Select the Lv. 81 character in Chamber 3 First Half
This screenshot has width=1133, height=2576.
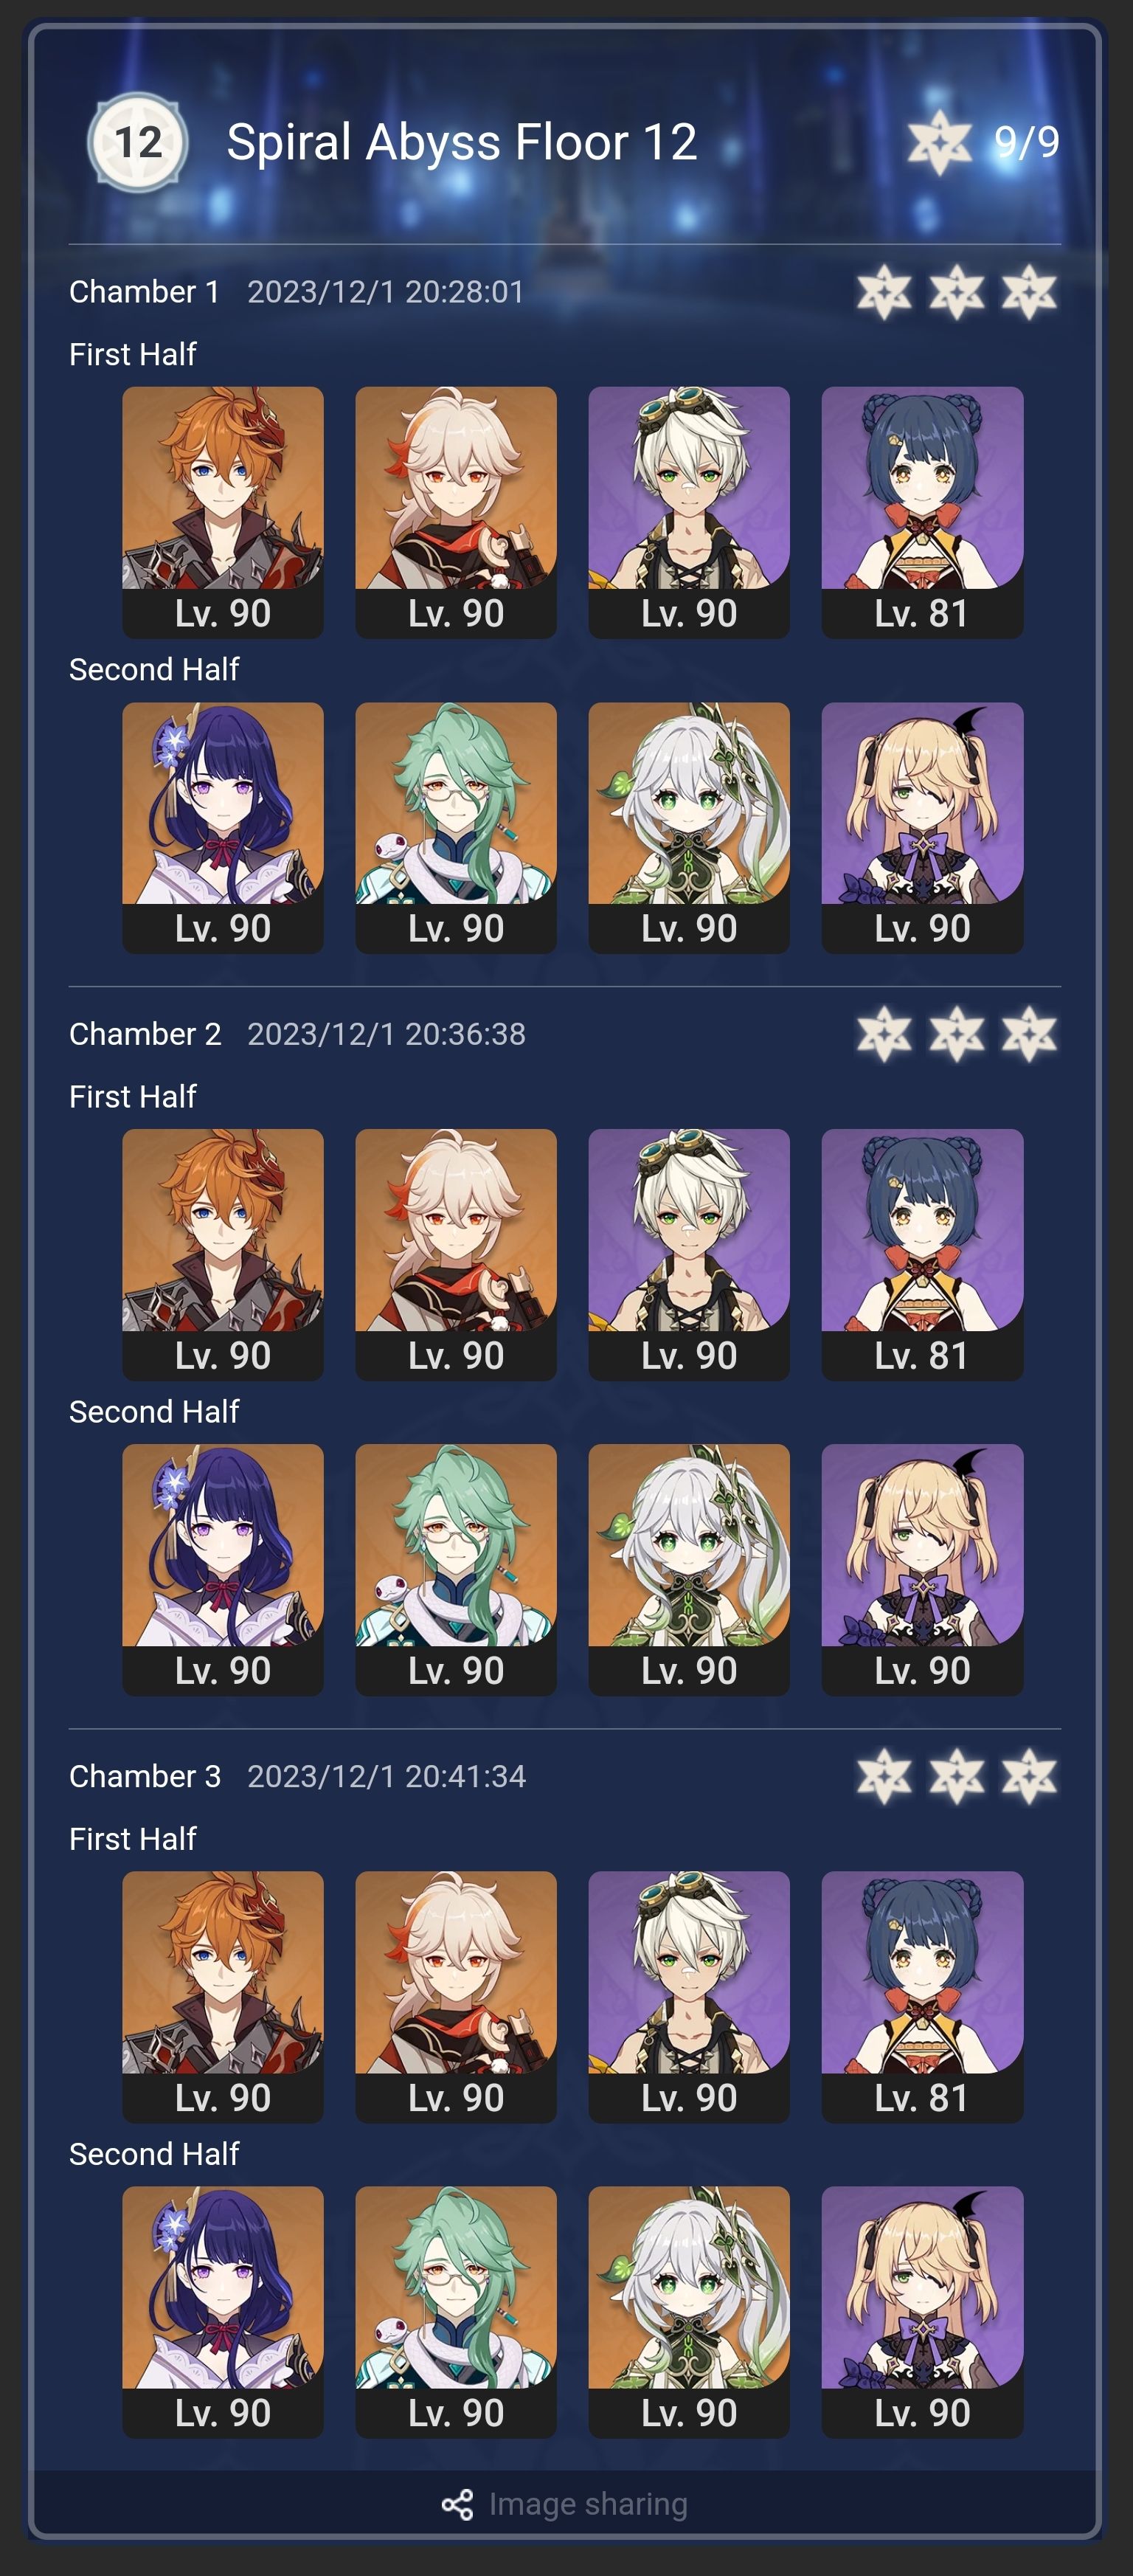click(922, 1996)
